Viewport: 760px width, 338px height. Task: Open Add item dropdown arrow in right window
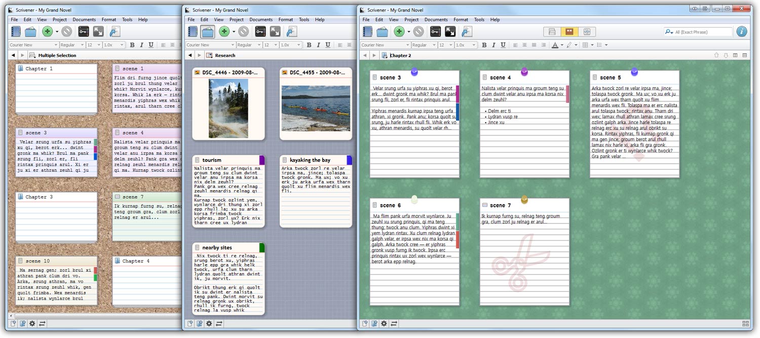[408, 32]
